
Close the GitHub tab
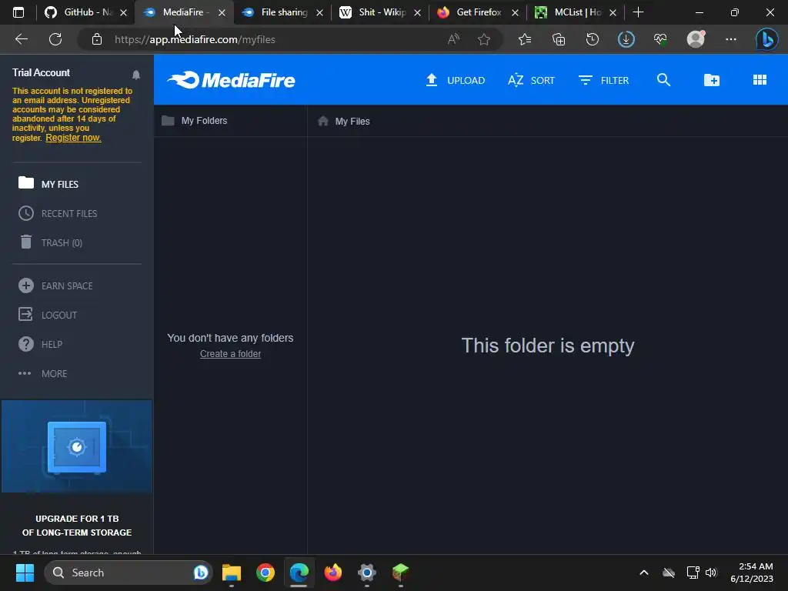[x=124, y=12]
